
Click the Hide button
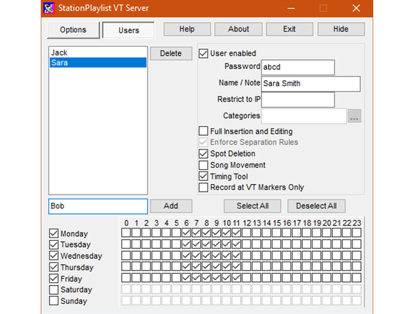point(341,29)
